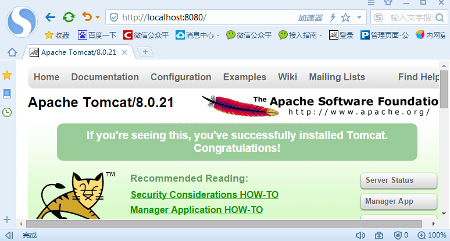Click the home page house icon
The height and width of the screenshot is (241, 450).
point(12,52)
